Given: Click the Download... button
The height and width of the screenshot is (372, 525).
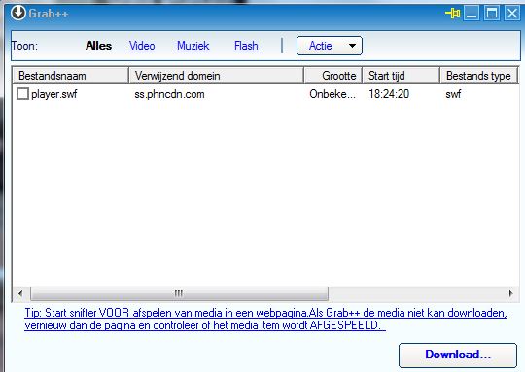Looking at the screenshot, I should [458, 355].
